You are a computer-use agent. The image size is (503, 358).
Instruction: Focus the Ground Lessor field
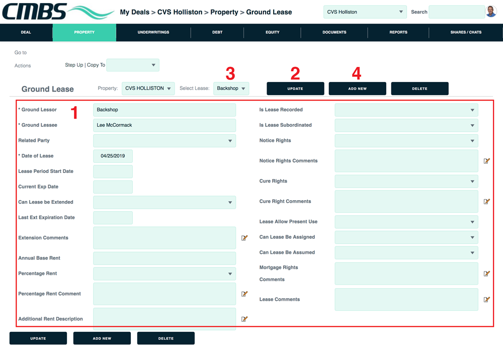(164, 110)
